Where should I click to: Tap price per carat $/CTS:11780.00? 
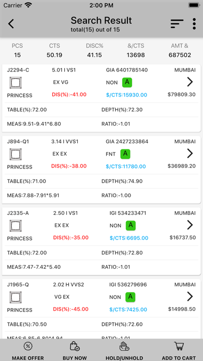[x=126, y=166]
